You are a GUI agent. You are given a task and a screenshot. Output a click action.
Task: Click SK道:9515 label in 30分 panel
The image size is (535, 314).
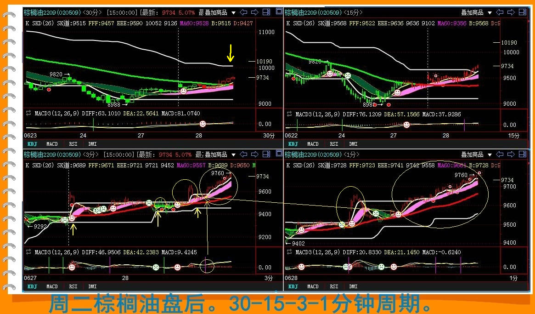(x=71, y=23)
